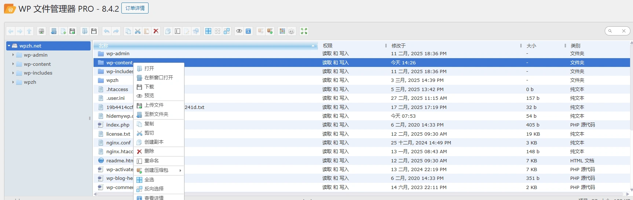633x200 pixels.
Task: Select wpzh folder in the tree
Action: click(30, 82)
